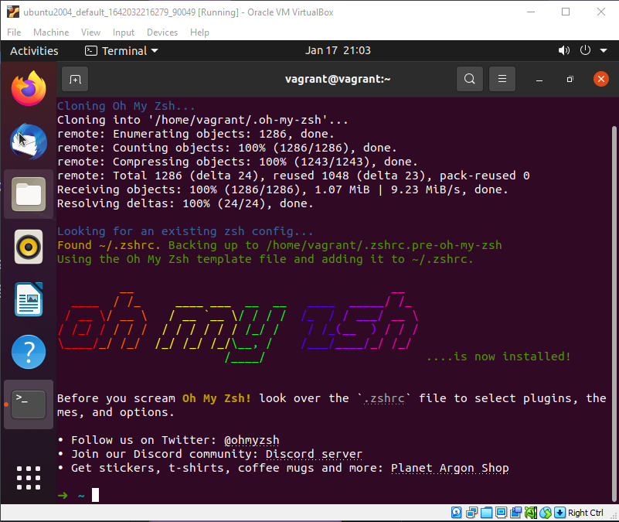
Task: Open the clock and calendar dropdown
Action: (x=338, y=51)
